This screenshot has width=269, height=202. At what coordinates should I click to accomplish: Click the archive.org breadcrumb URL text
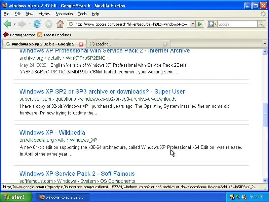pos(63,58)
